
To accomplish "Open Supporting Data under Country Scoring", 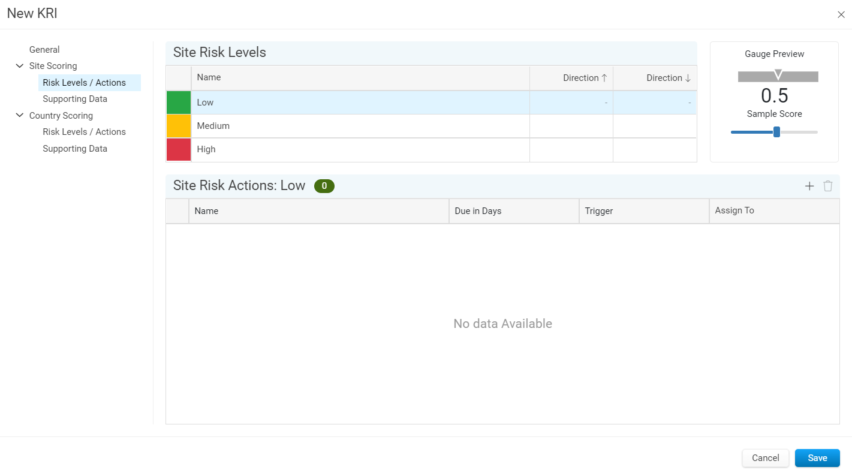I will click(75, 149).
